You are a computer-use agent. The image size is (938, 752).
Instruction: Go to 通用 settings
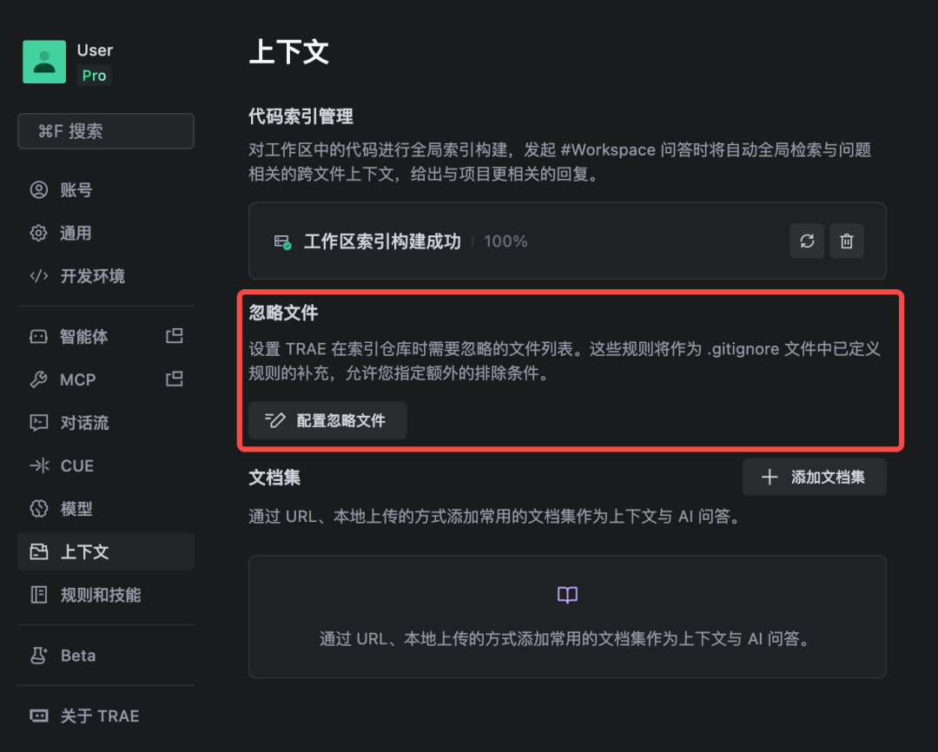pos(76,233)
